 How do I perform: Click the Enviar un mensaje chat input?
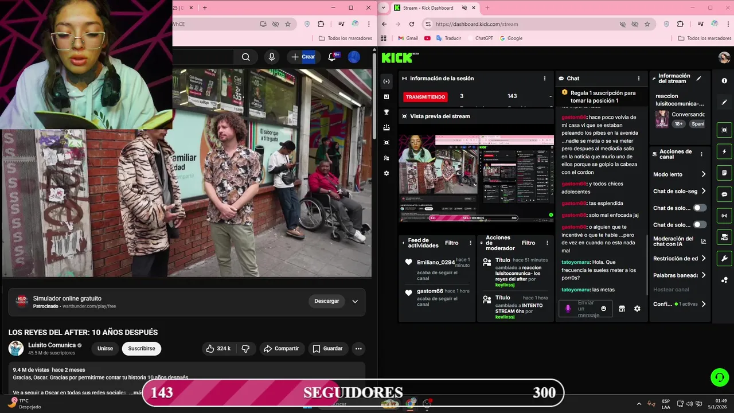click(585, 309)
